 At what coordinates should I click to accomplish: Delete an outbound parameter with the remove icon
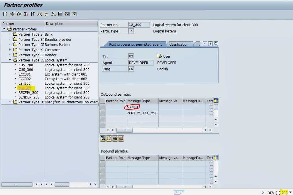(x=121, y=138)
